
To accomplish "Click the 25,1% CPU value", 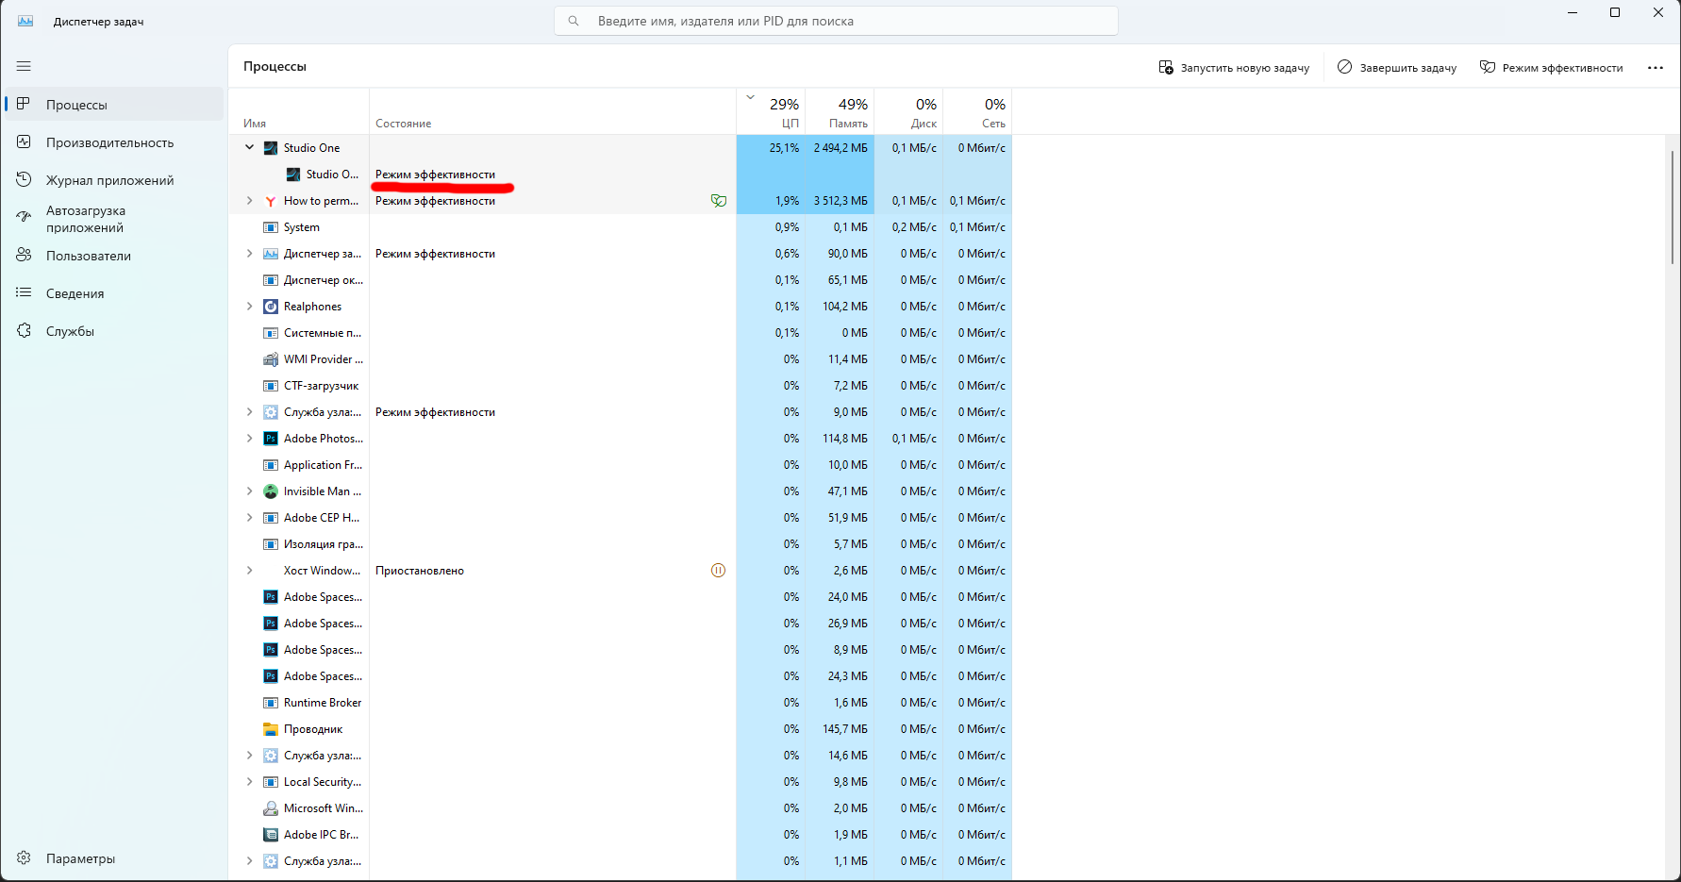I will pos(784,148).
